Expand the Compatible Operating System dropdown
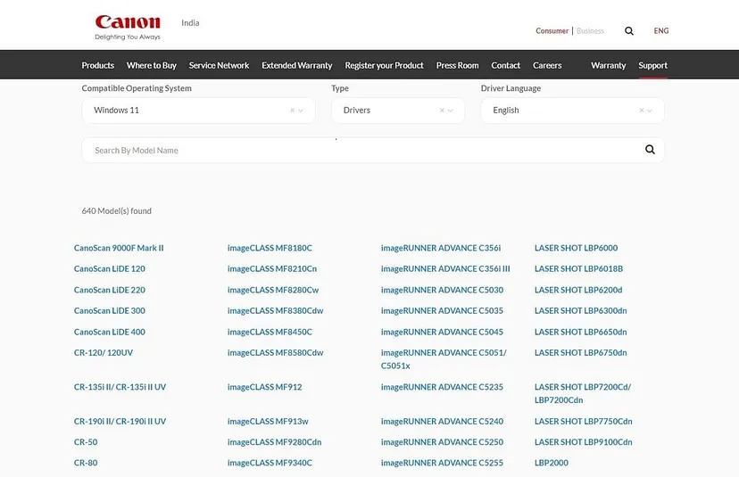The image size is (739, 477). (301, 111)
